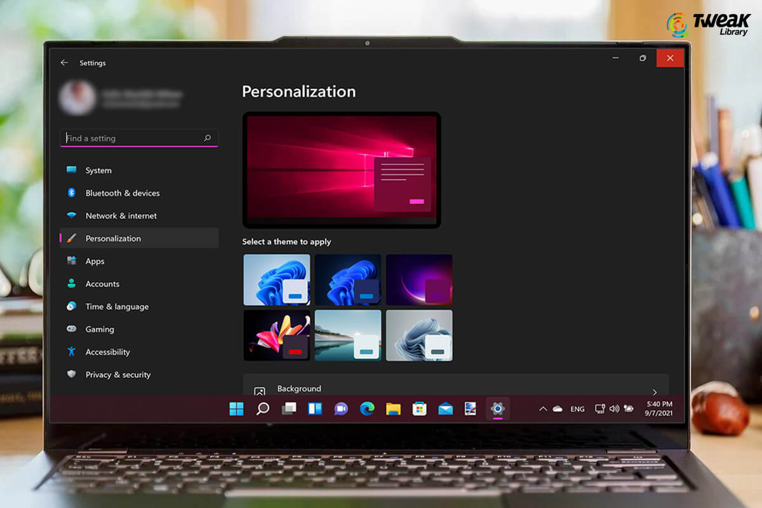The image size is (762, 508).
Task: Open the Gaming controller settings icon
Action: click(x=72, y=329)
